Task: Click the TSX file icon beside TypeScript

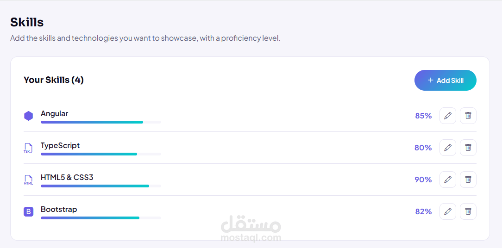Action: [x=28, y=148]
